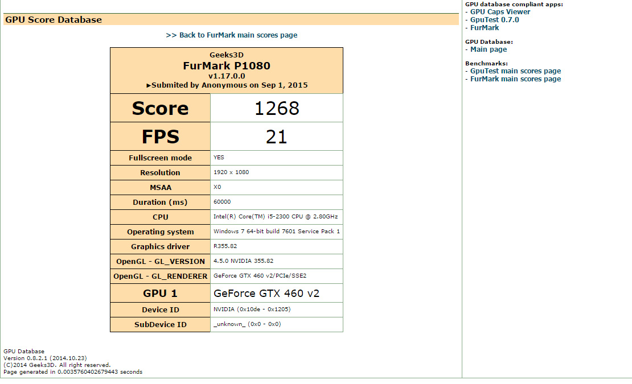This screenshot has width=632, height=384.
Task: Open FurMark main scores page sidebar link
Action: click(x=515, y=79)
